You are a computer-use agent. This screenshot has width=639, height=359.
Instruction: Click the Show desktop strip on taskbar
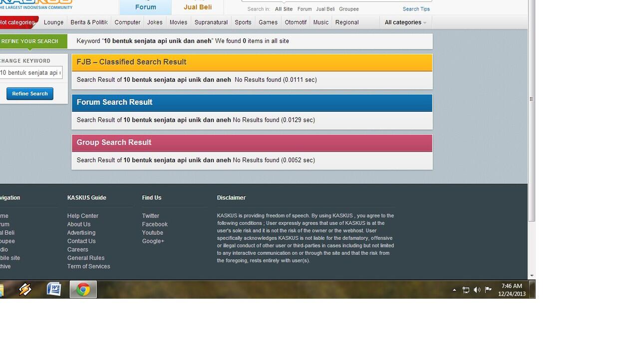click(533, 290)
